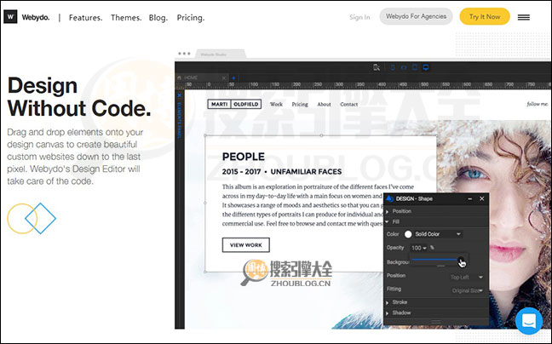The height and width of the screenshot is (344, 552).
Task: Open the Features page
Action: [85, 17]
